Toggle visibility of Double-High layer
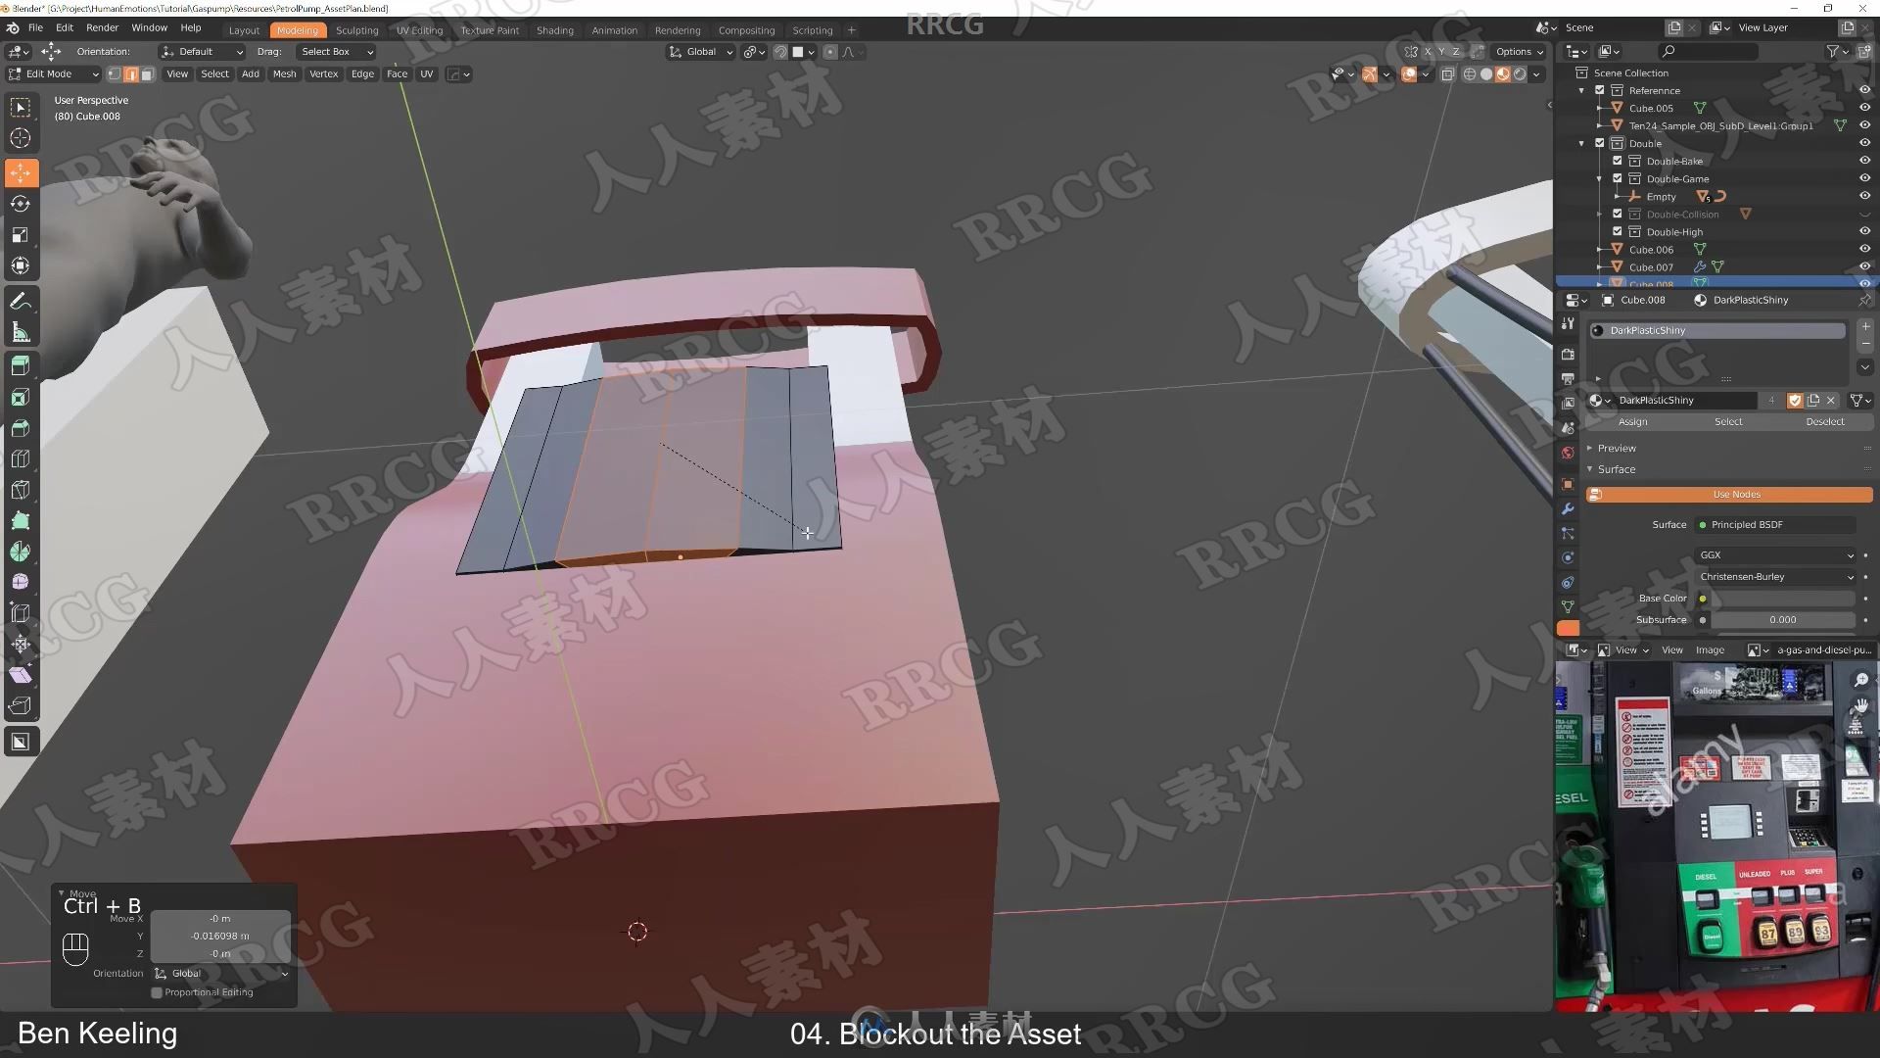The width and height of the screenshot is (1880, 1058). tap(1862, 231)
